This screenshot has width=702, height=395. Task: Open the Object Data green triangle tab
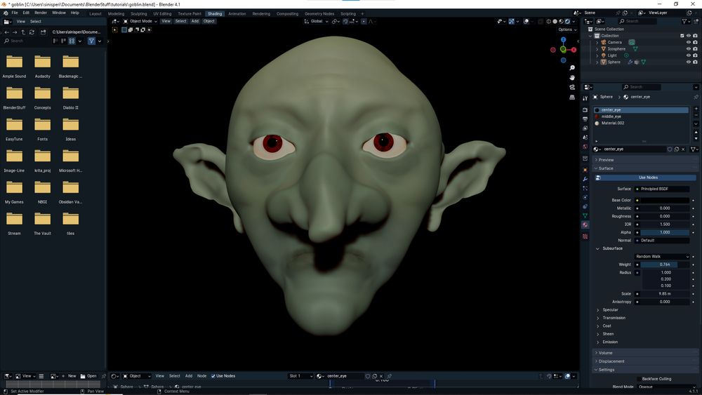(585, 215)
